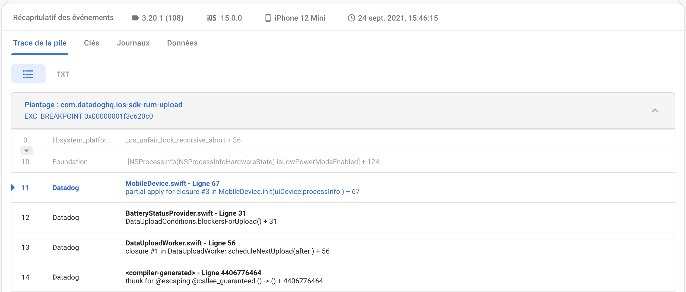The height and width of the screenshot is (292, 686).
Task: Click thunk for @escaping @callee_guaranteed line
Action: (x=224, y=281)
